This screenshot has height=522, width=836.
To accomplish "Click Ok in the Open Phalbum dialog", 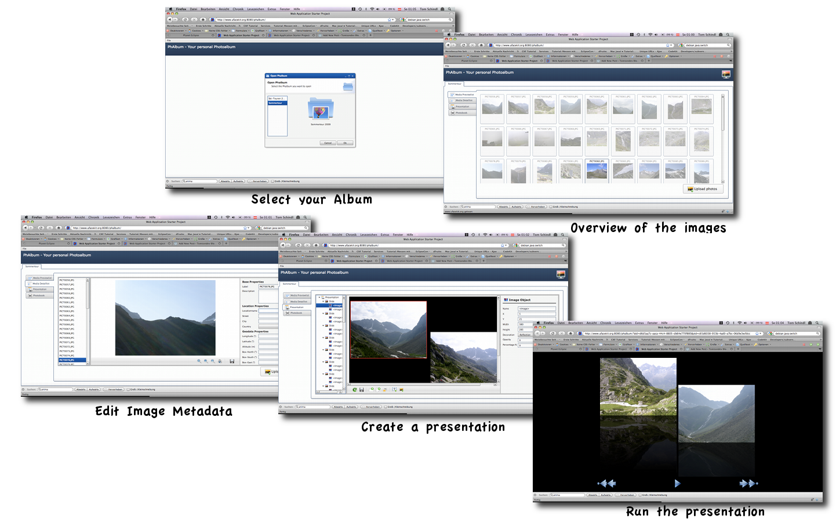I will click(x=345, y=143).
